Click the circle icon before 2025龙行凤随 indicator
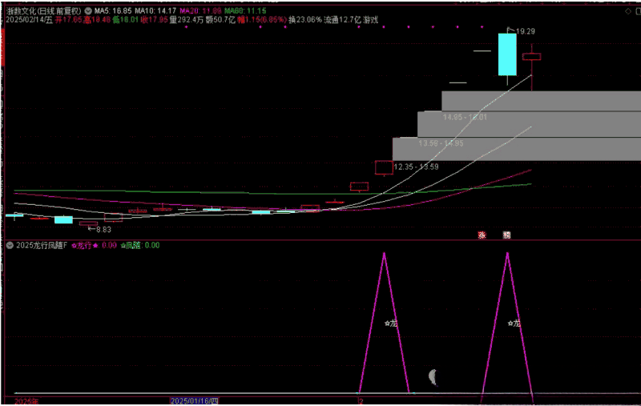 pos(9,246)
